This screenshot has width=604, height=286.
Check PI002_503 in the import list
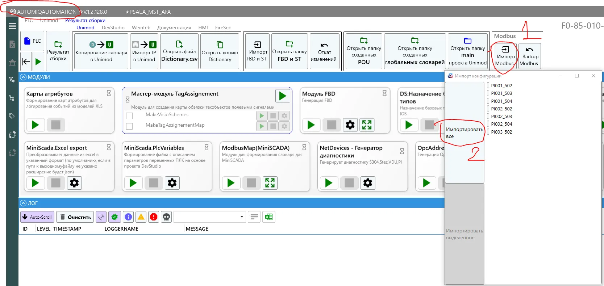pos(488,116)
